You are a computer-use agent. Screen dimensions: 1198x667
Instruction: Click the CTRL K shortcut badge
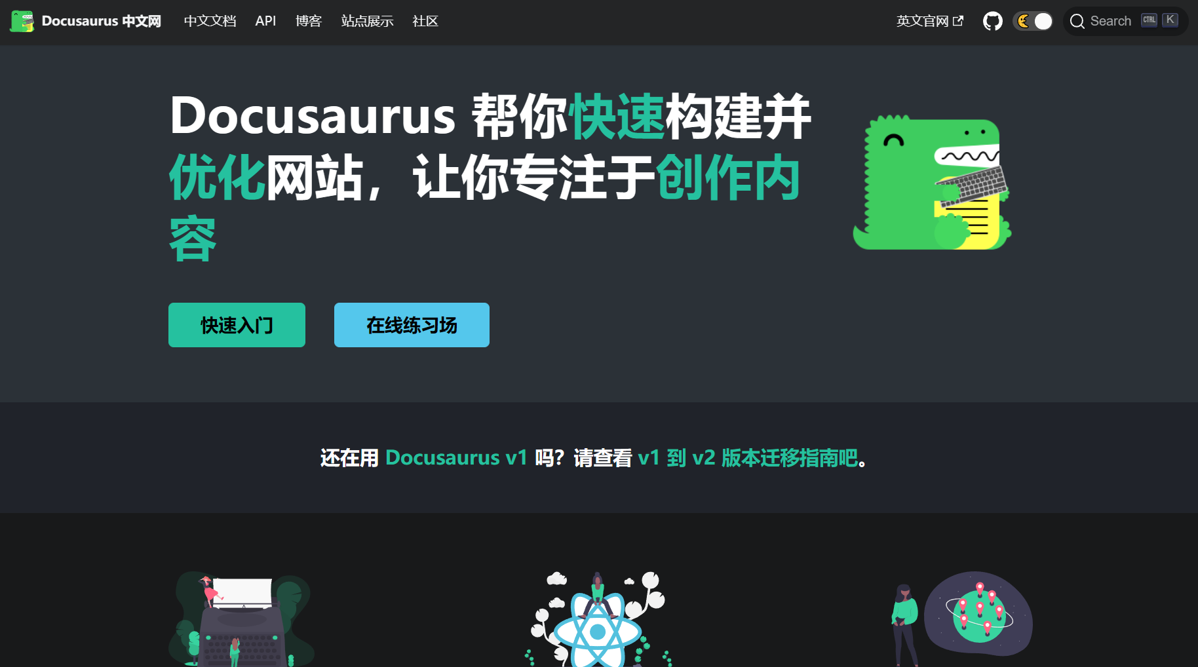1157,20
